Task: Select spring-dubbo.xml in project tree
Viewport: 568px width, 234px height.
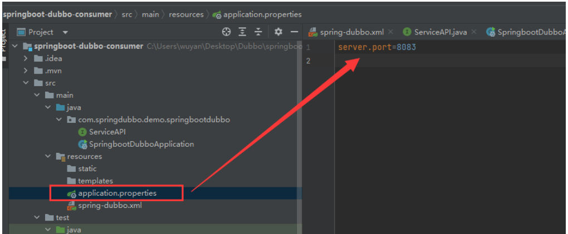Action: (x=104, y=206)
